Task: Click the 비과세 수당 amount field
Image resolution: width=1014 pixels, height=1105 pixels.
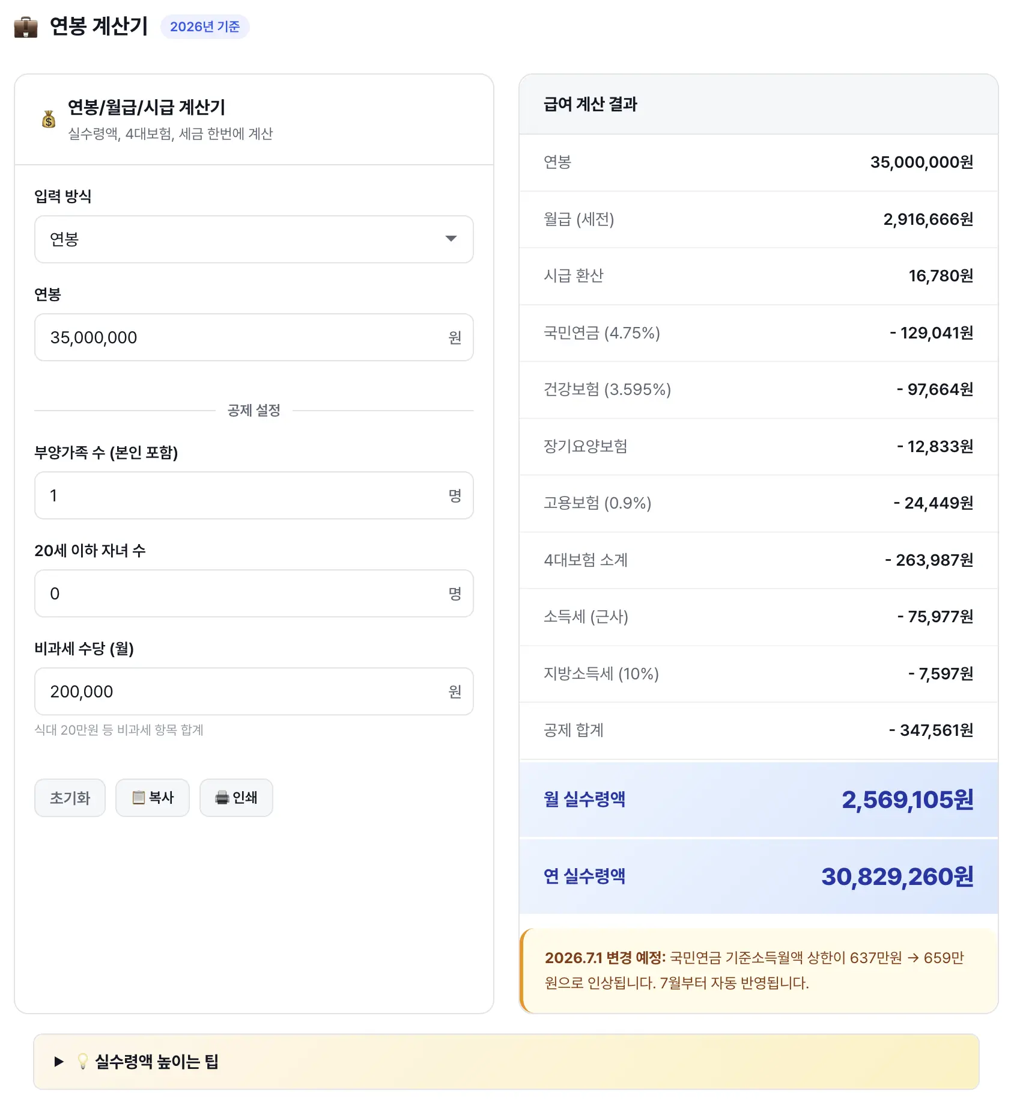Action: click(x=253, y=691)
